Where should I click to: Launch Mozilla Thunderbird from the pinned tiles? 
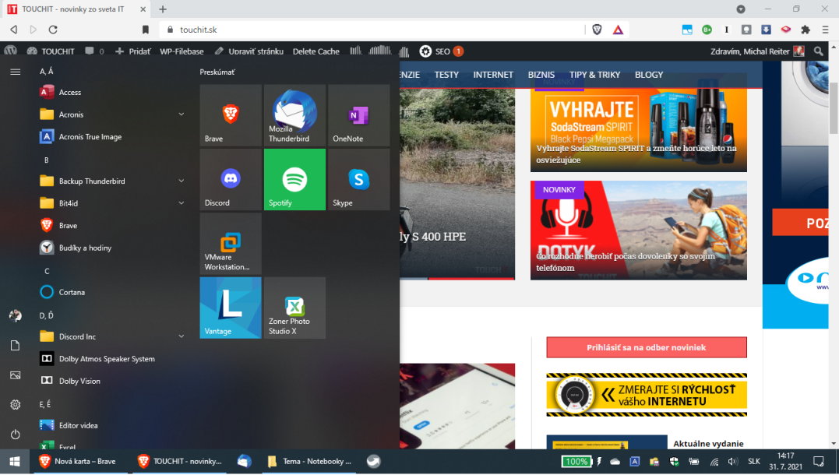[294, 115]
